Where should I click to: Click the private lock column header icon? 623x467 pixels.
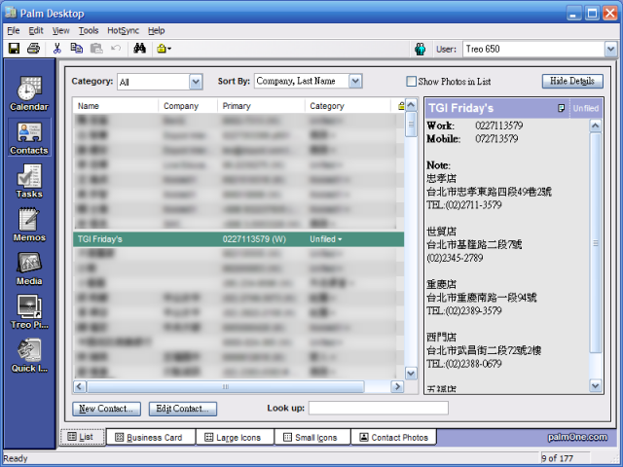point(401,106)
